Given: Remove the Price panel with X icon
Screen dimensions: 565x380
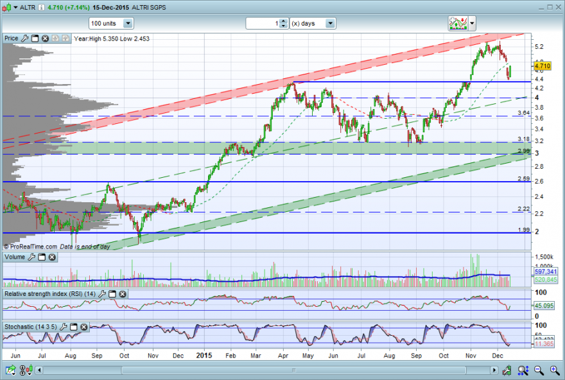Looking at the screenshot, I should click(45, 39).
